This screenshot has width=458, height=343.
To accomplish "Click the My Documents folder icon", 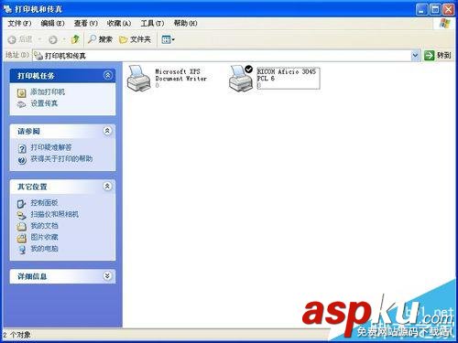I will pyautogui.click(x=21, y=227).
